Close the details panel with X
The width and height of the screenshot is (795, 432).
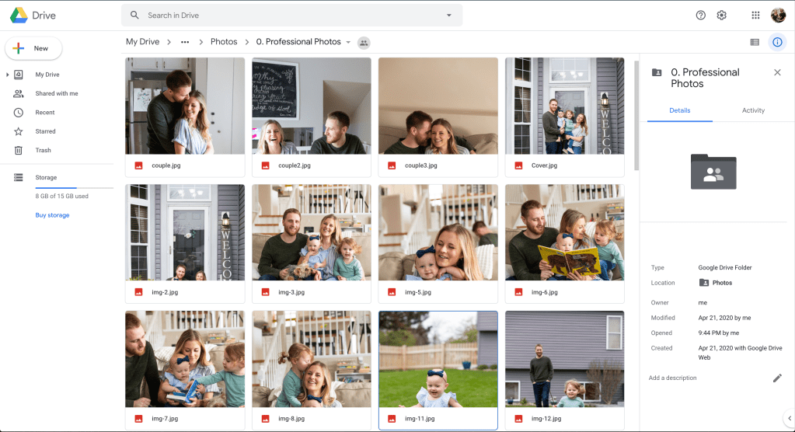pyautogui.click(x=777, y=72)
